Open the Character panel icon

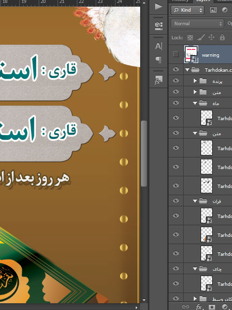click(159, 46)
